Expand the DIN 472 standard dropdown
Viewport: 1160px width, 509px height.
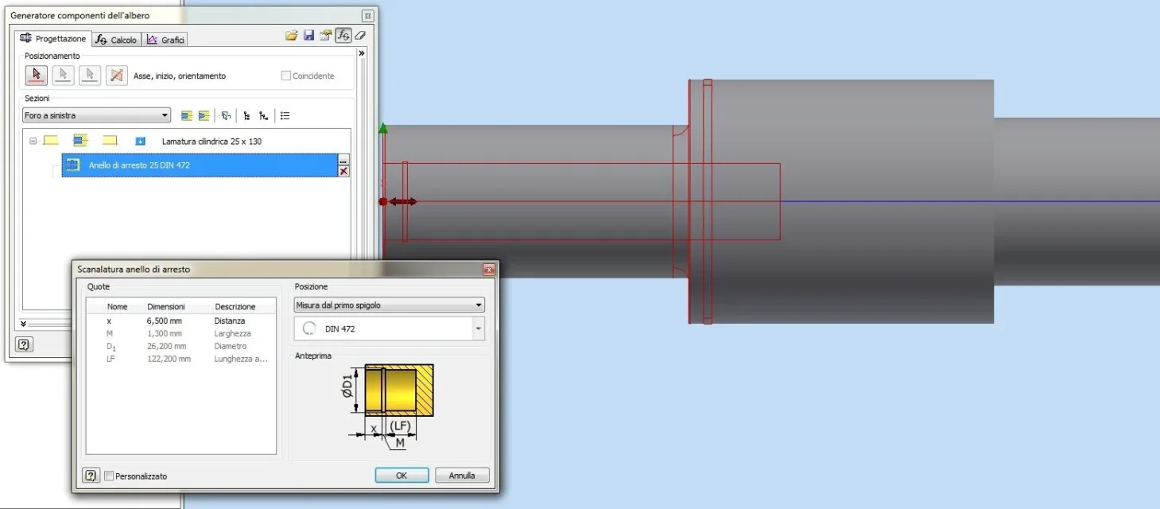478,328
